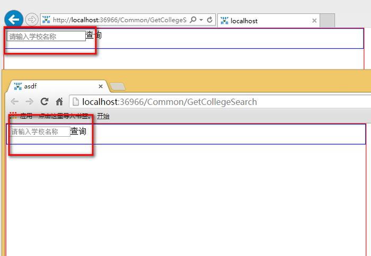This screenshot has width=371, height=256.
Task: Click the IE address bar search magnifier
Action: (x=193, y=20)
